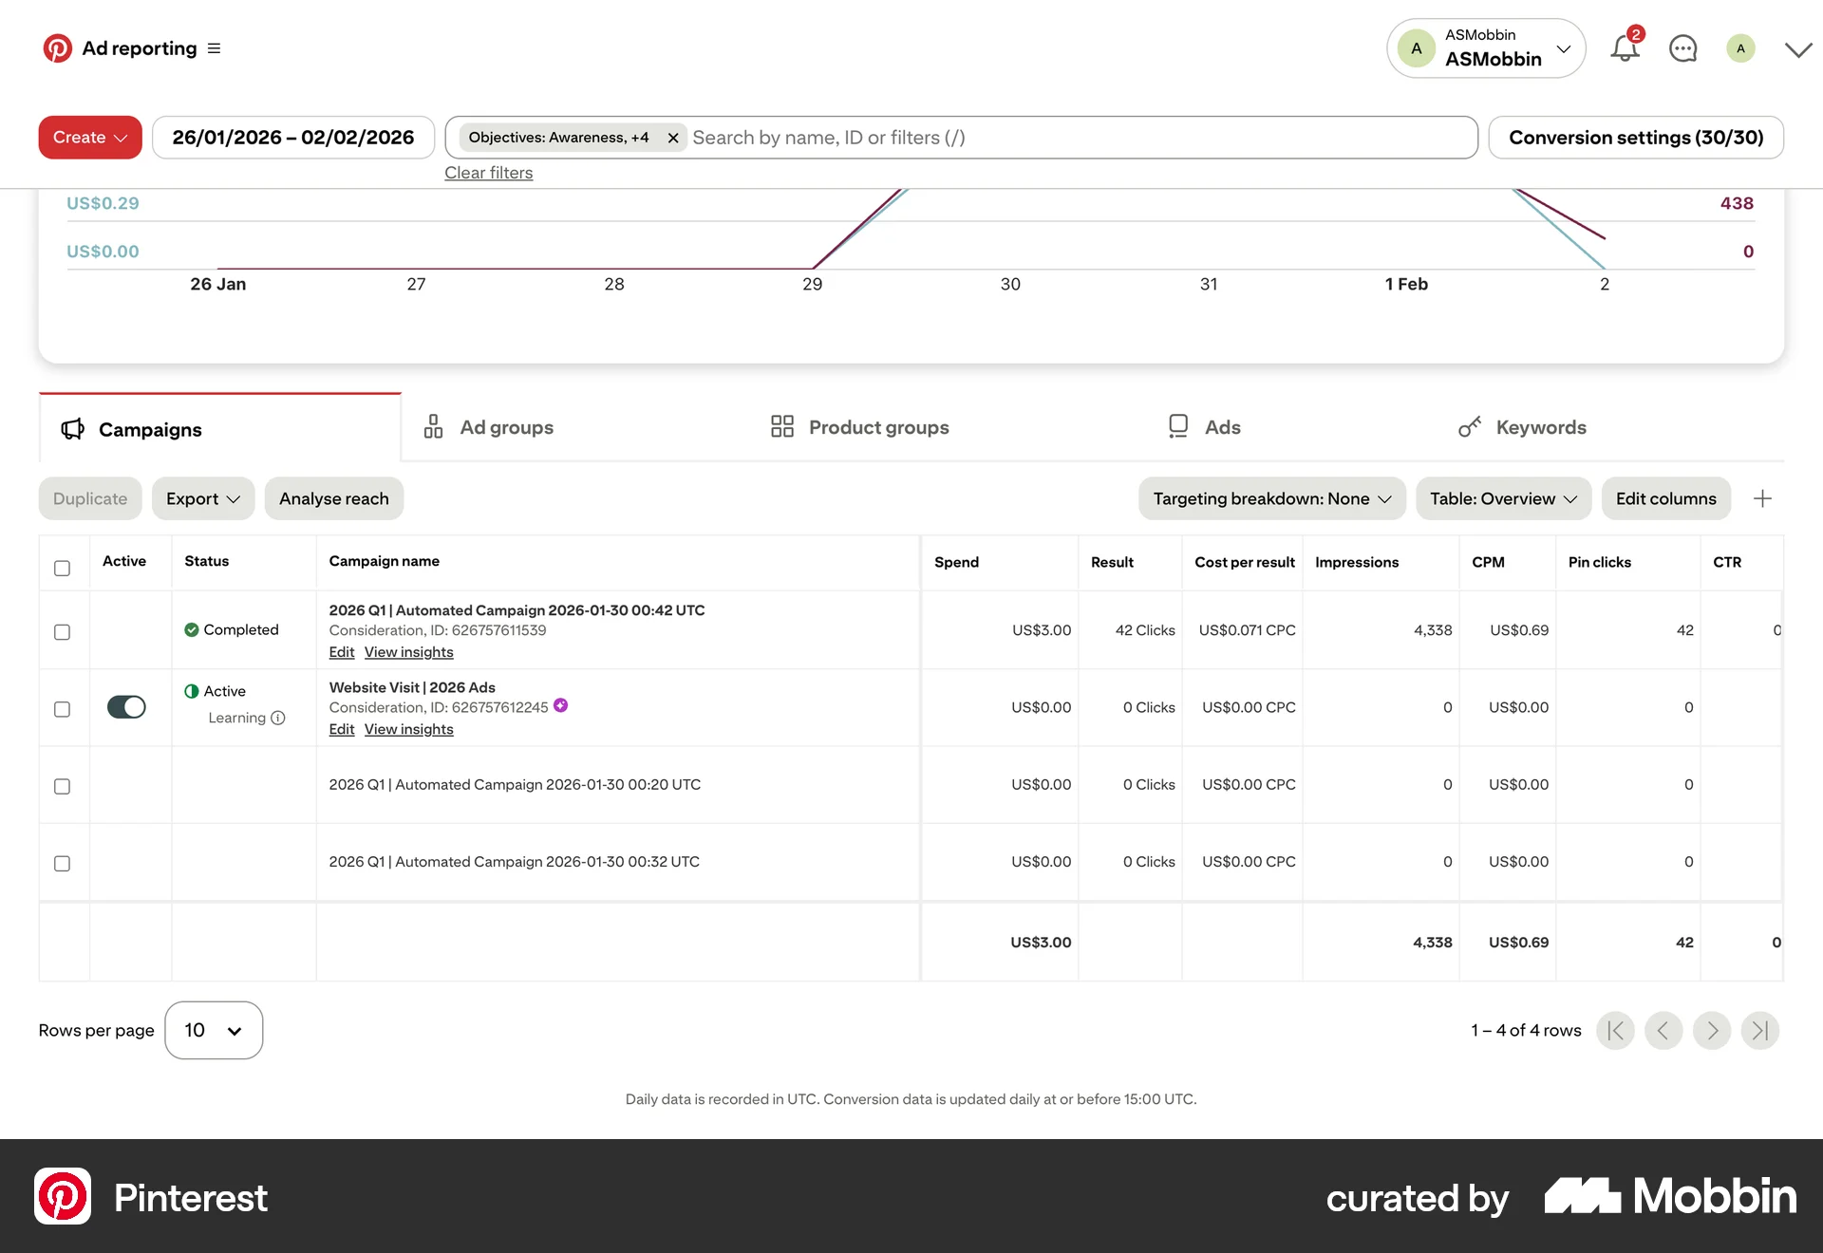
Task: Click the Keywords key icon
Action: [x=1470, y=426]
